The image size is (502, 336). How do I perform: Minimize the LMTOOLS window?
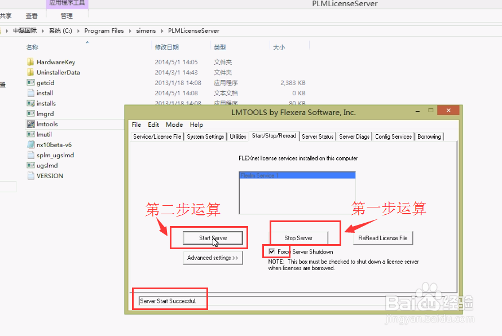[x=417, y=111]
